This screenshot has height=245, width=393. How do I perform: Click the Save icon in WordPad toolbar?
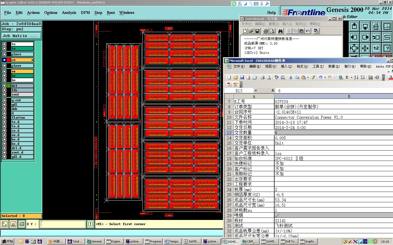click(257, 31)
